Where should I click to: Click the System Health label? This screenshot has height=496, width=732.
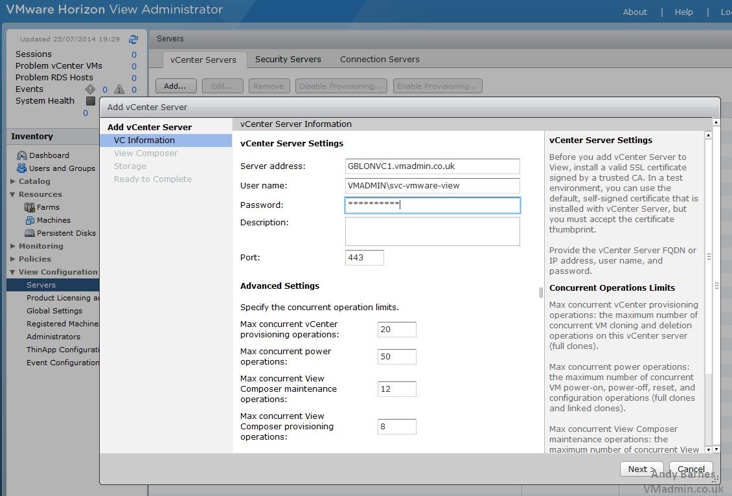coord(45,101)
